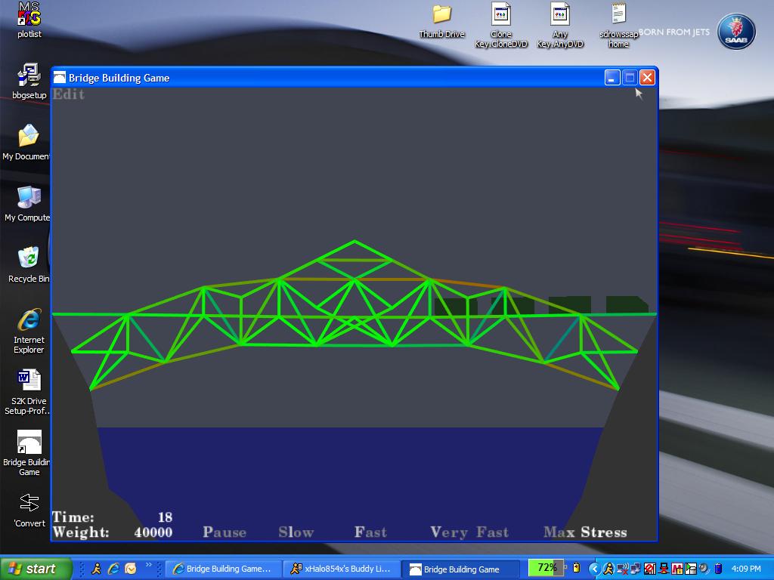
Task: Set simulation speed to Very Fast
Action: (469, 532)
